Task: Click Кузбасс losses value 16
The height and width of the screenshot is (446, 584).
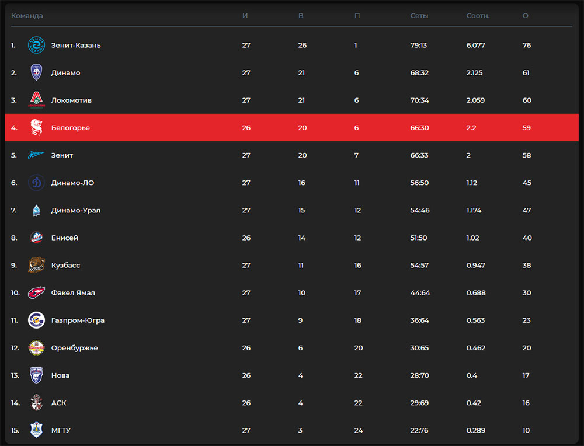Action: pos(357,265)
